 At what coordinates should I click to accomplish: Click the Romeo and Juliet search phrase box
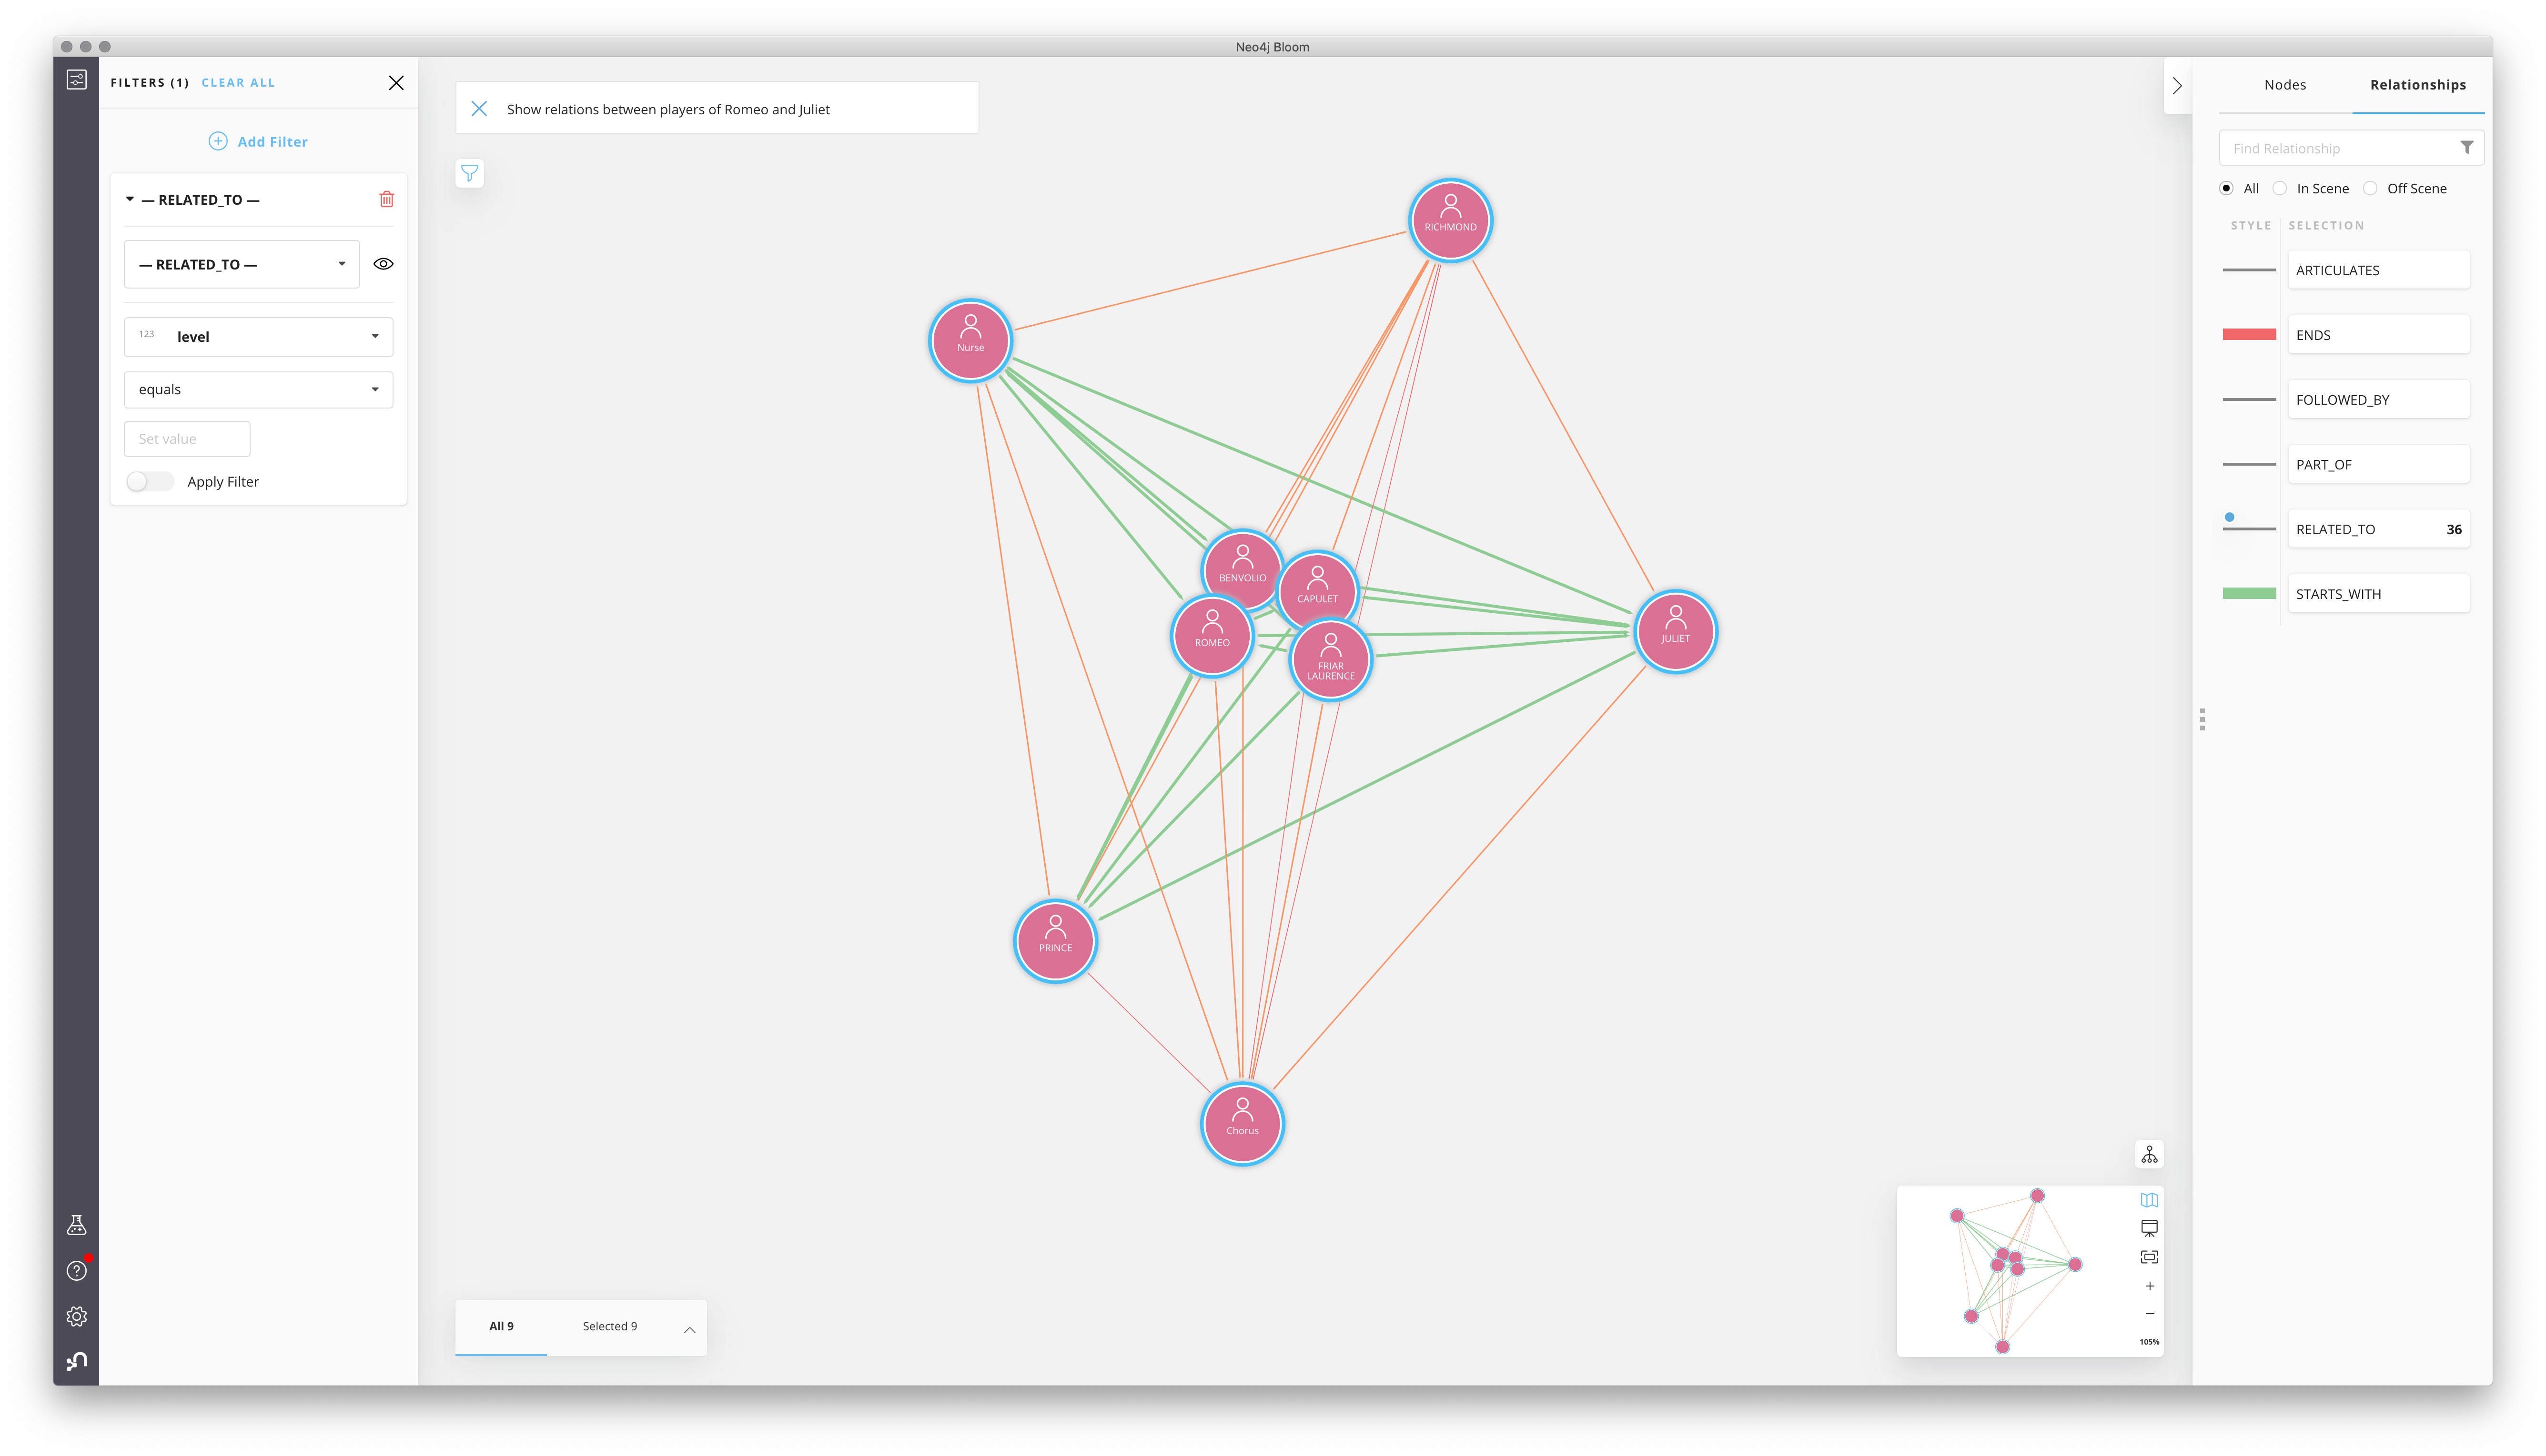click(717, 109)
